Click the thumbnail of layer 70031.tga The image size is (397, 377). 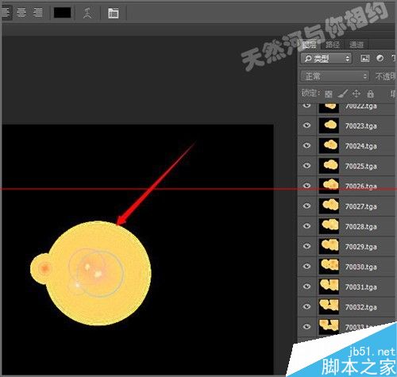pos(329,287)
